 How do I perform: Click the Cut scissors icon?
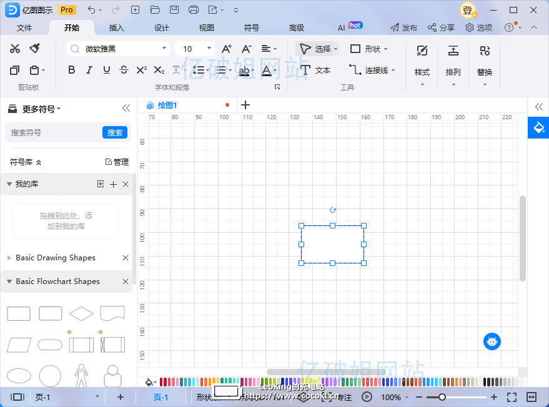coord(15,49)
